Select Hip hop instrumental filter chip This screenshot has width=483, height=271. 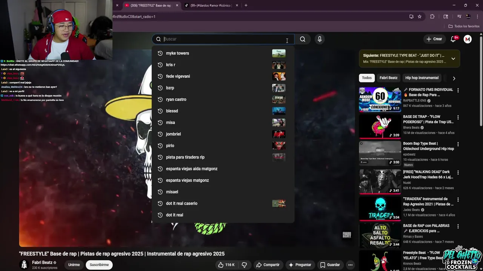(422, 78)
